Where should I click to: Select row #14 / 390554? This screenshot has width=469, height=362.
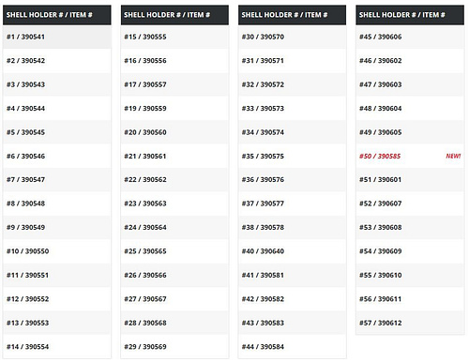[x=57, y=347]
